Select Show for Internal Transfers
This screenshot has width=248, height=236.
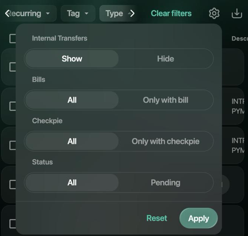tap(72, 59)
